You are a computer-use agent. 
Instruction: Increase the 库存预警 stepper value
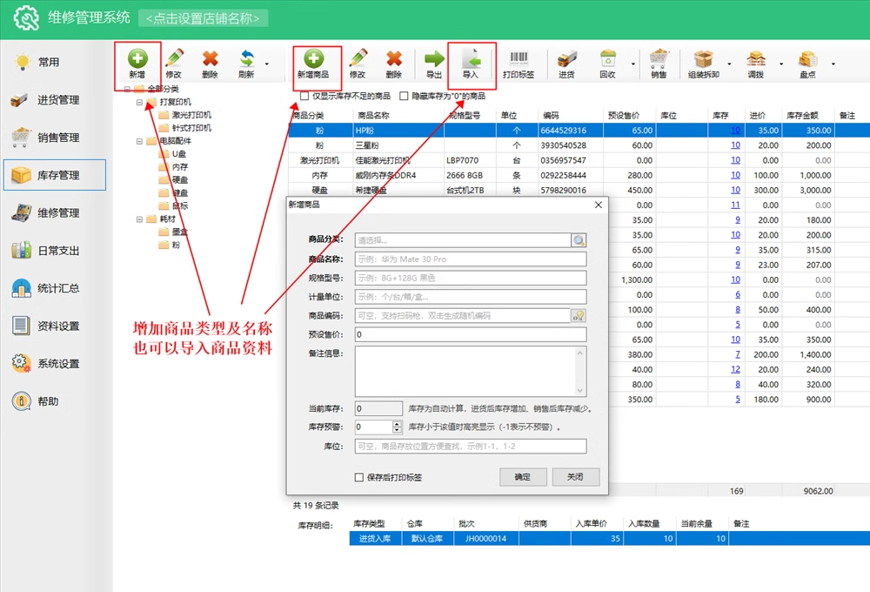[397, 424]
